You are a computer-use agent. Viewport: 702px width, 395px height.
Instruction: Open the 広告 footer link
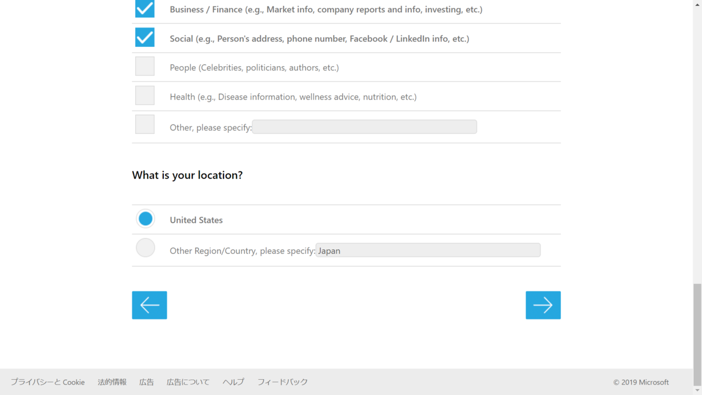pos(146,382)
